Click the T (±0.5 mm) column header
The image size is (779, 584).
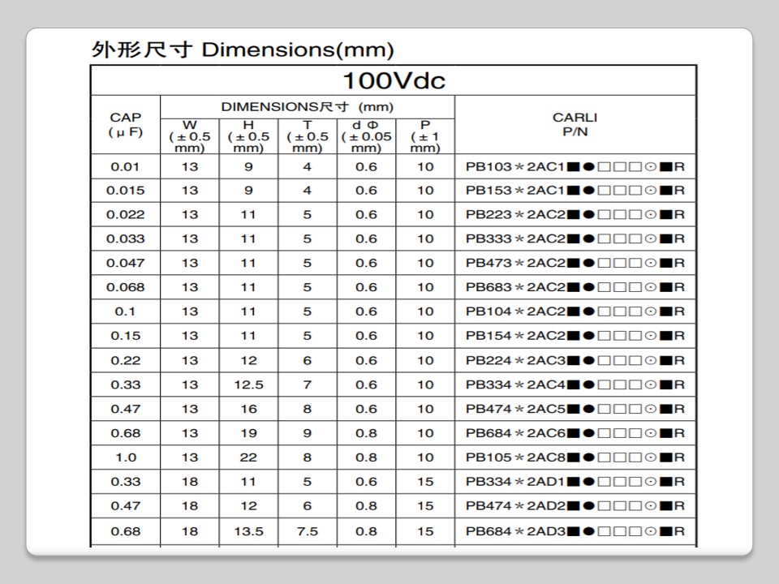pyautogui.click(x=308, y=136)
